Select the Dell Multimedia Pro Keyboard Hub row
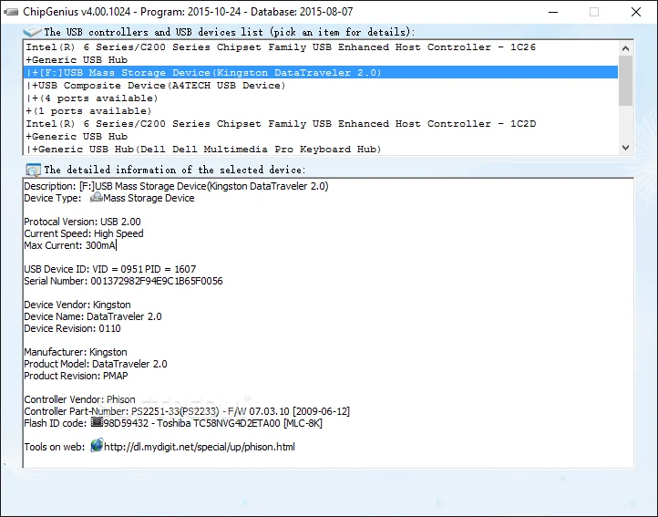The width and height of the screenshot is (658, 517). [321, 150]
